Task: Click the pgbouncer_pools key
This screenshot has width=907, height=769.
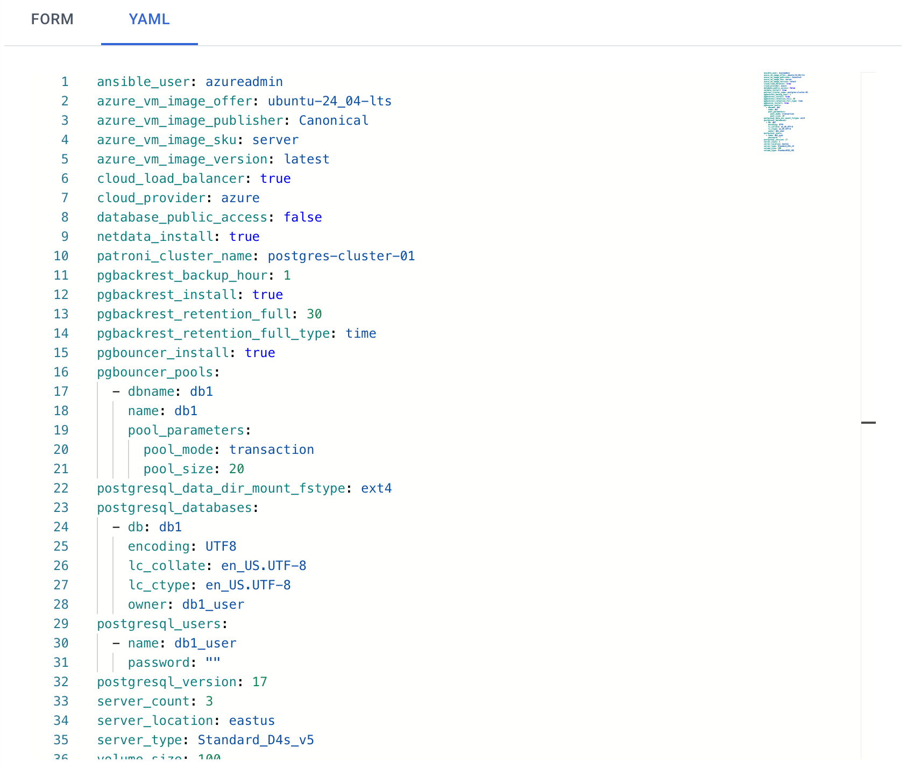Action: pos(155,372)
